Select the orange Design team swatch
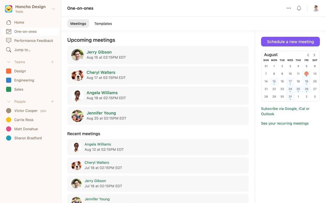326x203 pixels. [9, 71]
